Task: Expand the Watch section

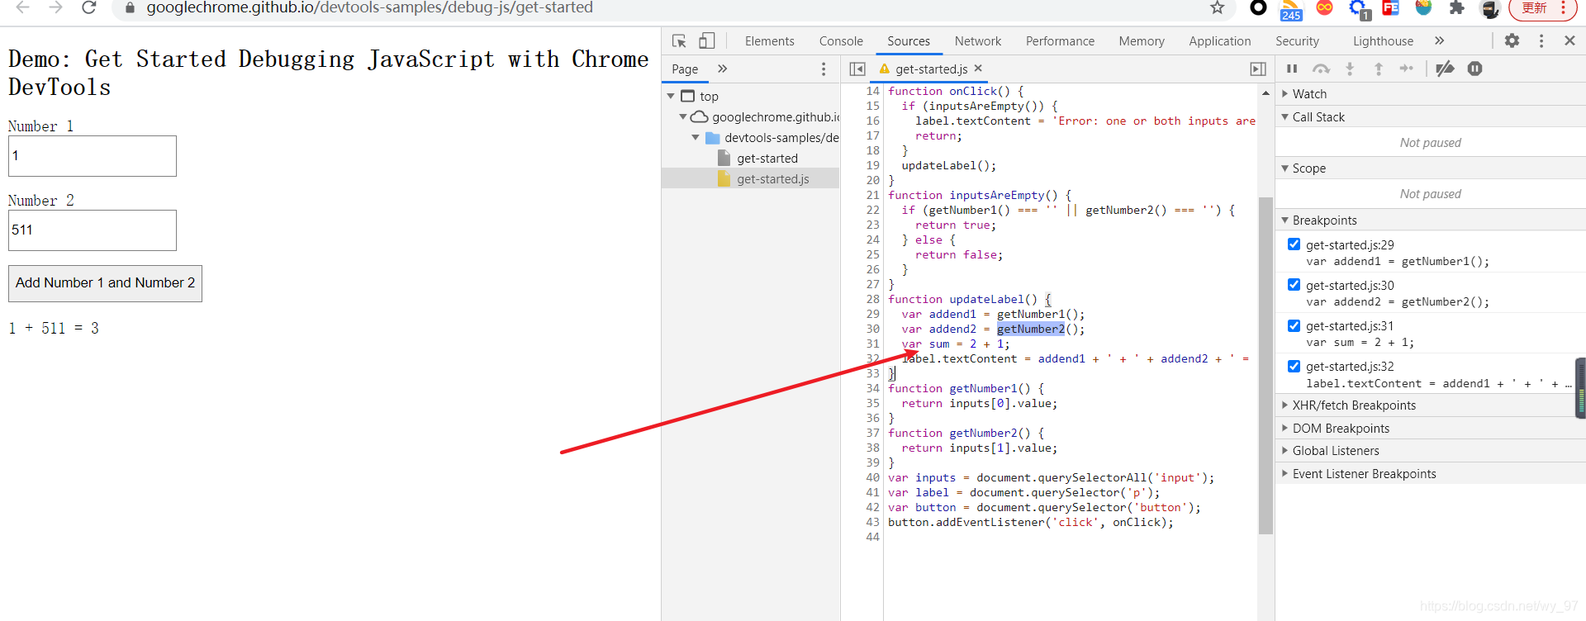Action: [x=1430, y=94]
